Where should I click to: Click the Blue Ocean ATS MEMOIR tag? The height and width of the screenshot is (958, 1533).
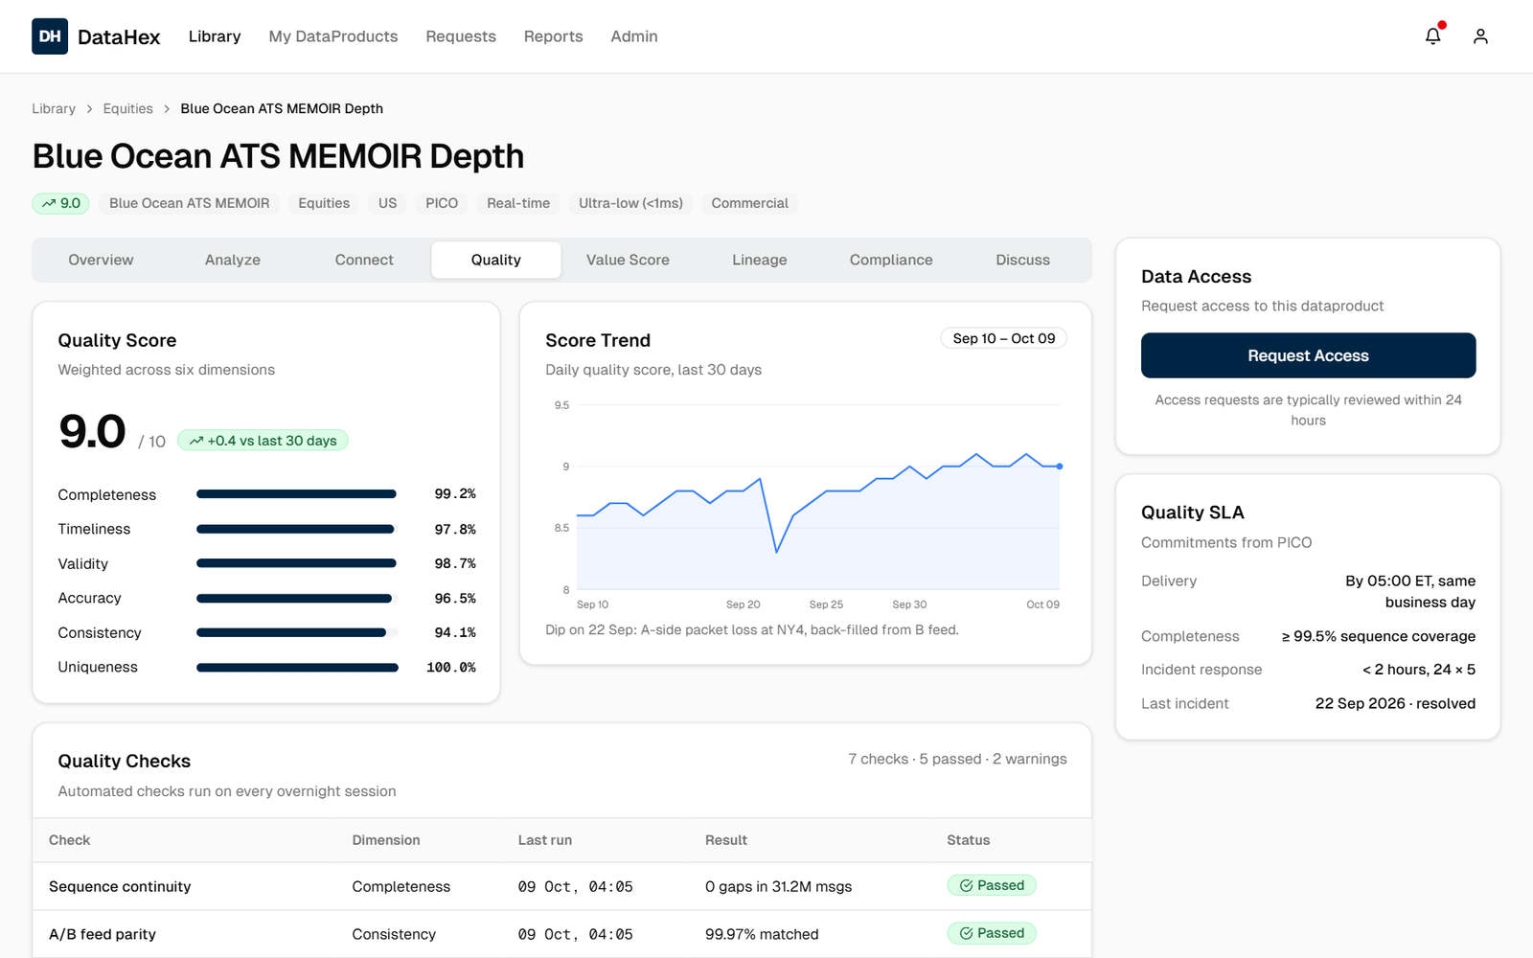tap(190, 203)
